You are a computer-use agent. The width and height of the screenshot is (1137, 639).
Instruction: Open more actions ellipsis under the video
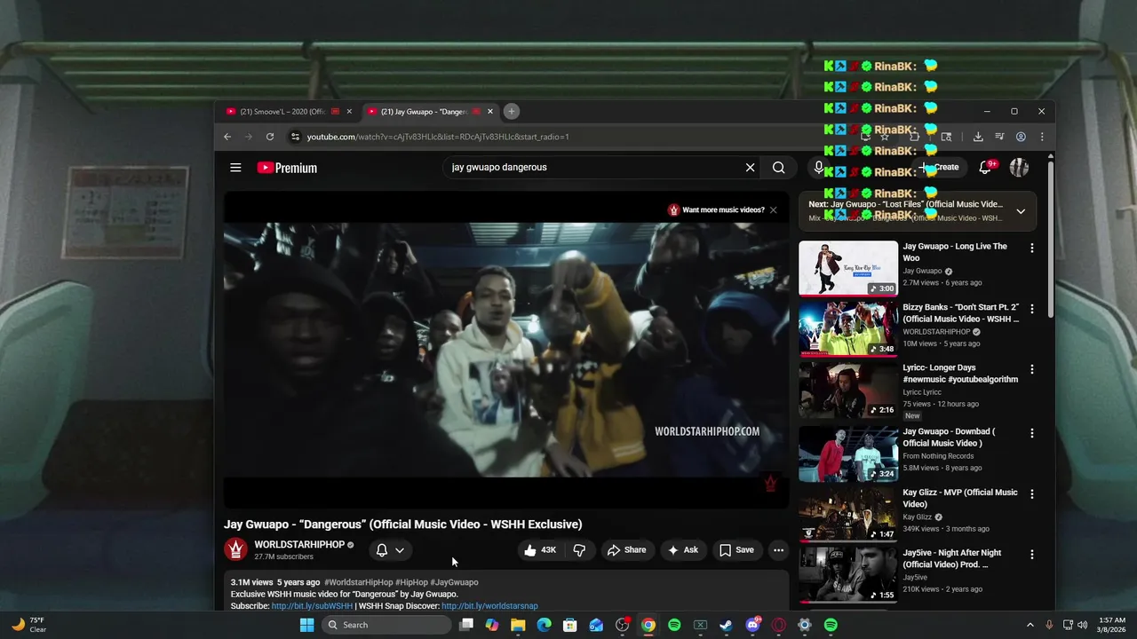pos(778,550)
